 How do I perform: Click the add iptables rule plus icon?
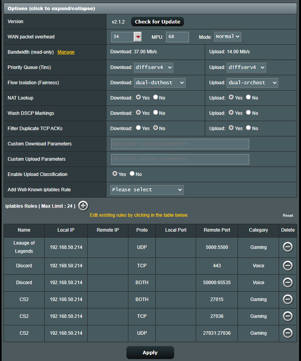[x=83, y=206]
